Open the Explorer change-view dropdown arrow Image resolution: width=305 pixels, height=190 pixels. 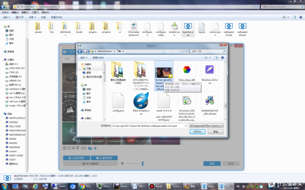(288, 17)
